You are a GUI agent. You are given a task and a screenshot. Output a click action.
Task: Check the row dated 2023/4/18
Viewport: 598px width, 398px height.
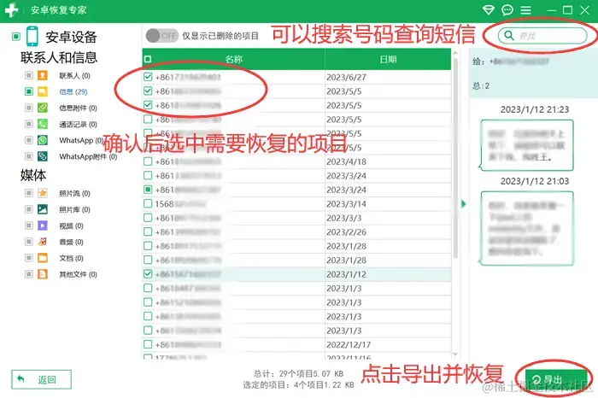tap(148, 161)
